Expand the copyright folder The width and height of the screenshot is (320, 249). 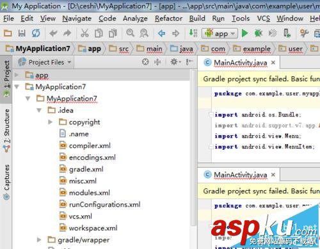(x=50, y=122)
